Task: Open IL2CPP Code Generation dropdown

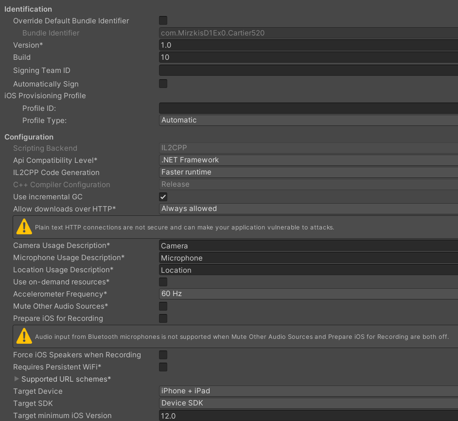Action: point(308,172)
